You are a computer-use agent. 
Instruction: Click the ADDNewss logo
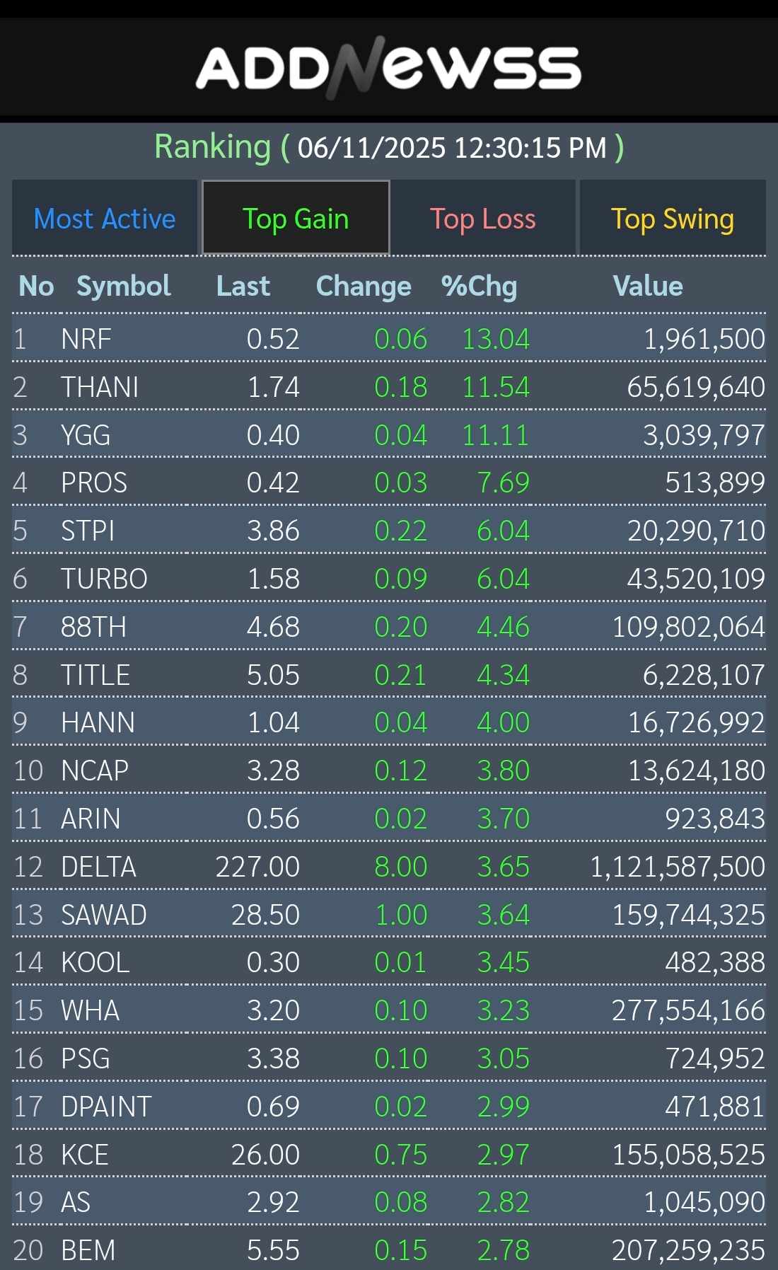[x=388, y=69]
